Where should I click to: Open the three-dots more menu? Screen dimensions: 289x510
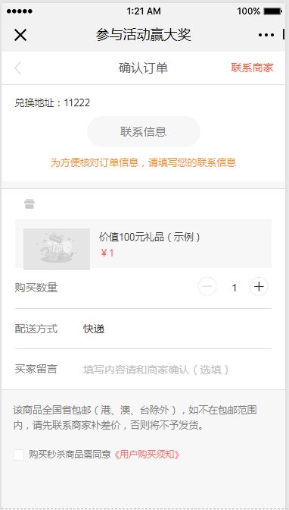[x=266, y=35]
